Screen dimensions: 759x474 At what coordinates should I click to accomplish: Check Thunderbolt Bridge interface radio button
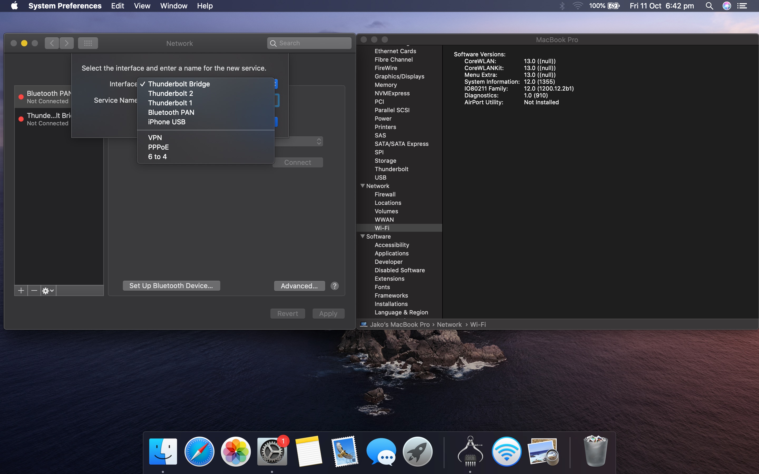179,83
